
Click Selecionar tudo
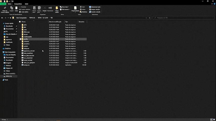(95, 7)
